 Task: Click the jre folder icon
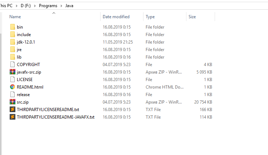(x=13, y=49)
